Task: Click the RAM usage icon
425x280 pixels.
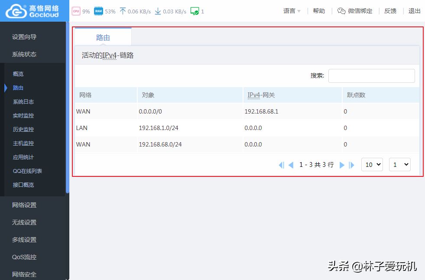Action: [x=98, y=11]
